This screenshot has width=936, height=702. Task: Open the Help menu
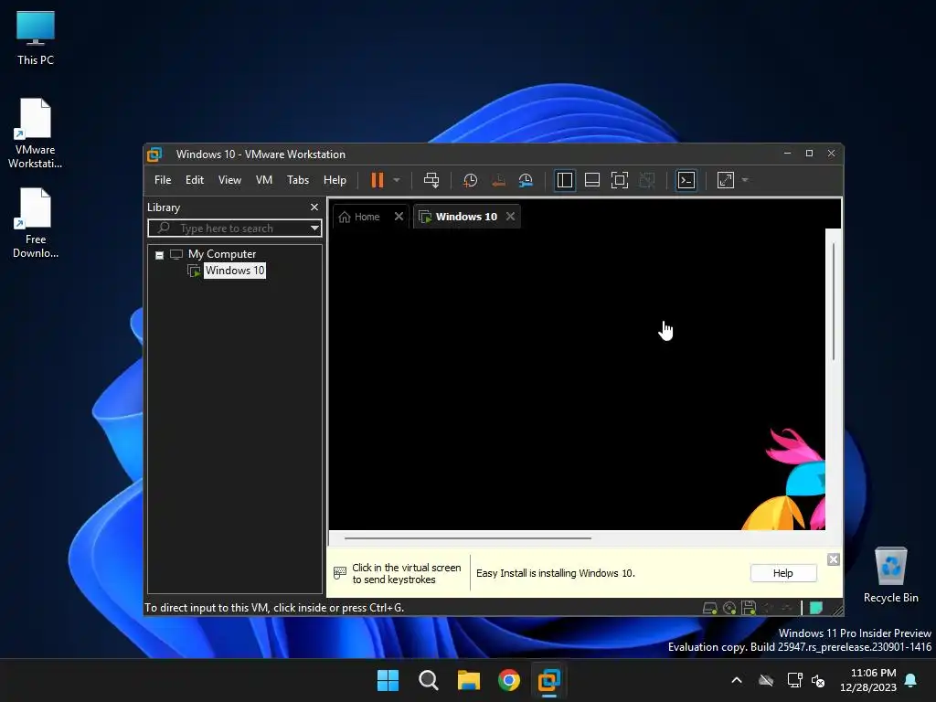(335, 180)
